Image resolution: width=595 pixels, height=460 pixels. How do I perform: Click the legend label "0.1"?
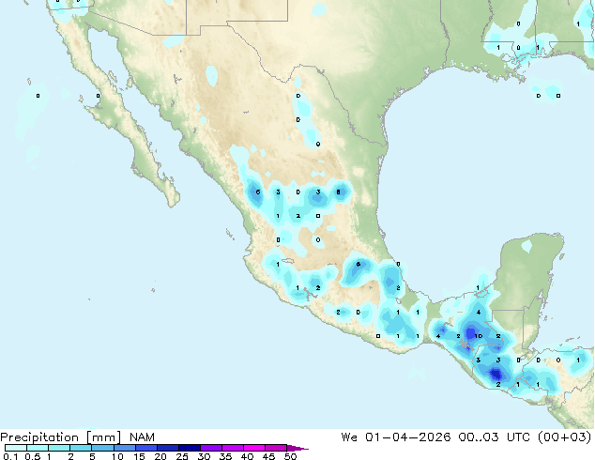click(x=10, y=456)
